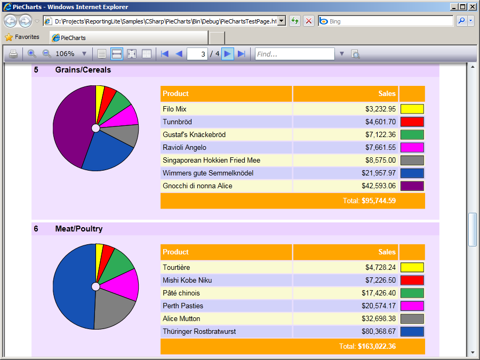Click the Find search icon in toolbar

355,54
